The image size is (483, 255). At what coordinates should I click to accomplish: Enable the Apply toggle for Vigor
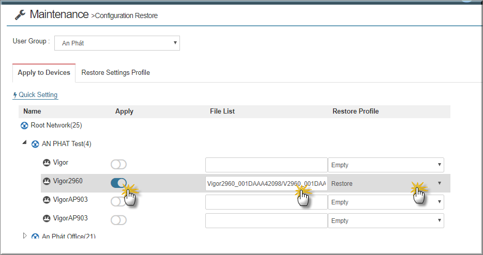(x=118, y=165)
